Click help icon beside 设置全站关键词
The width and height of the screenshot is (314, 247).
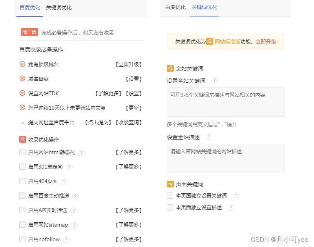(x=214, y=80)
